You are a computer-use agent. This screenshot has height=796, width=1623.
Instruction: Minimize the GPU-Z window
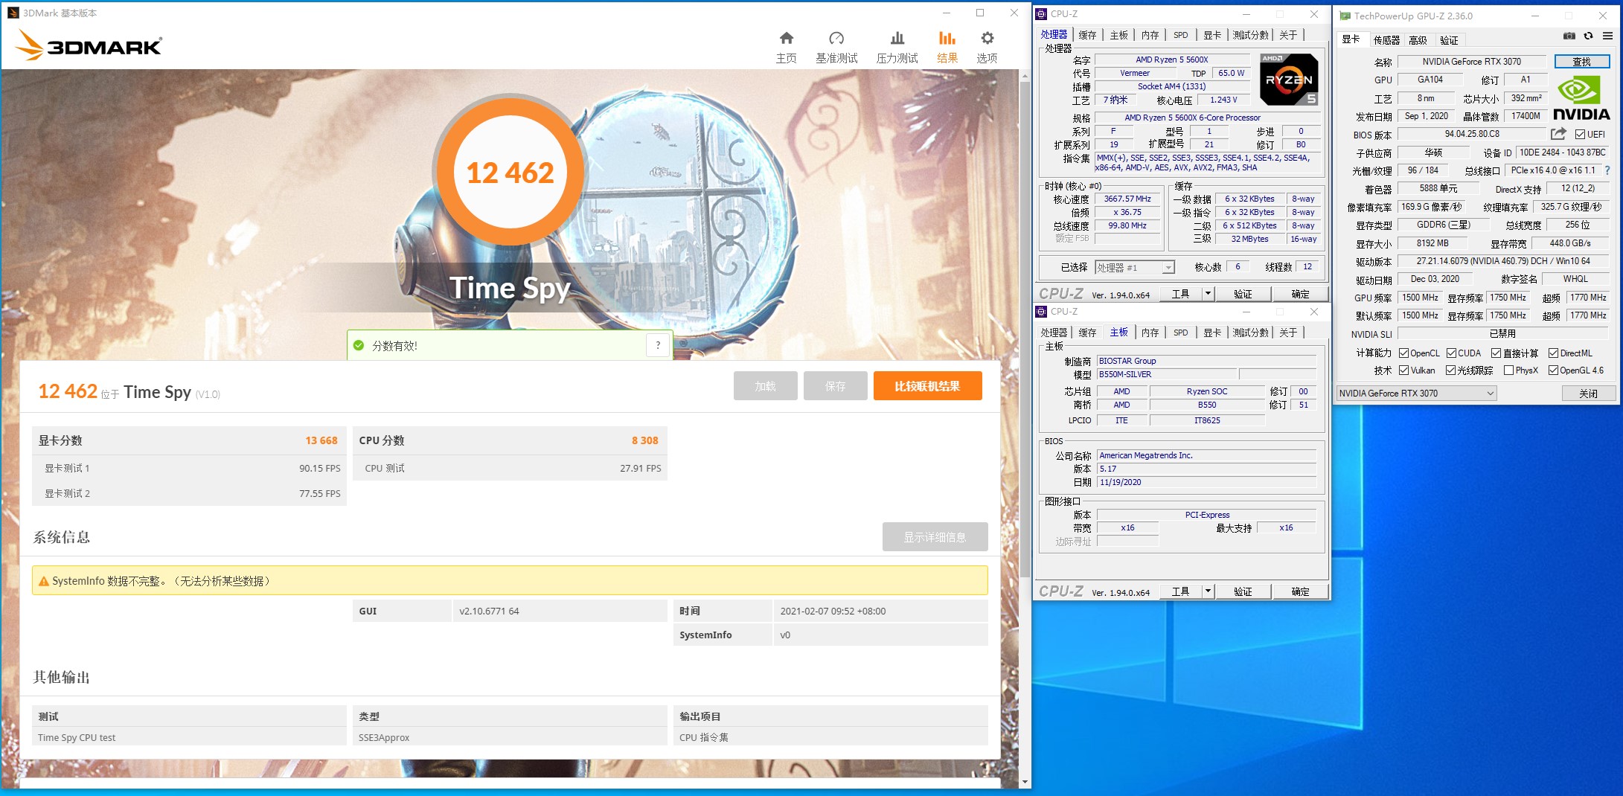click(x=1534, y=16)
